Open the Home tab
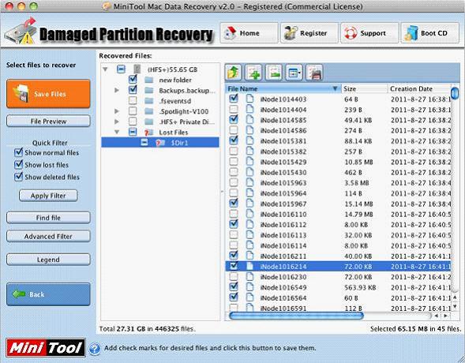This screenshot has height=363, width=465. tap(249, 33)
